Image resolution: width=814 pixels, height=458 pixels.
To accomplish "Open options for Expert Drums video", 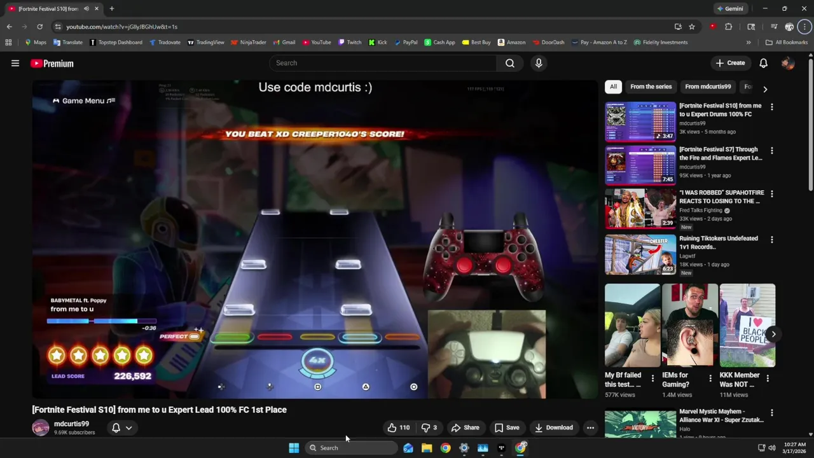I will click(771, 107).
